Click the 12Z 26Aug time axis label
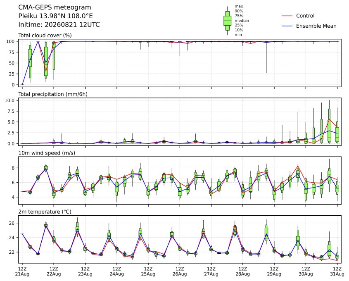349x281 pixels. point(180,271)
